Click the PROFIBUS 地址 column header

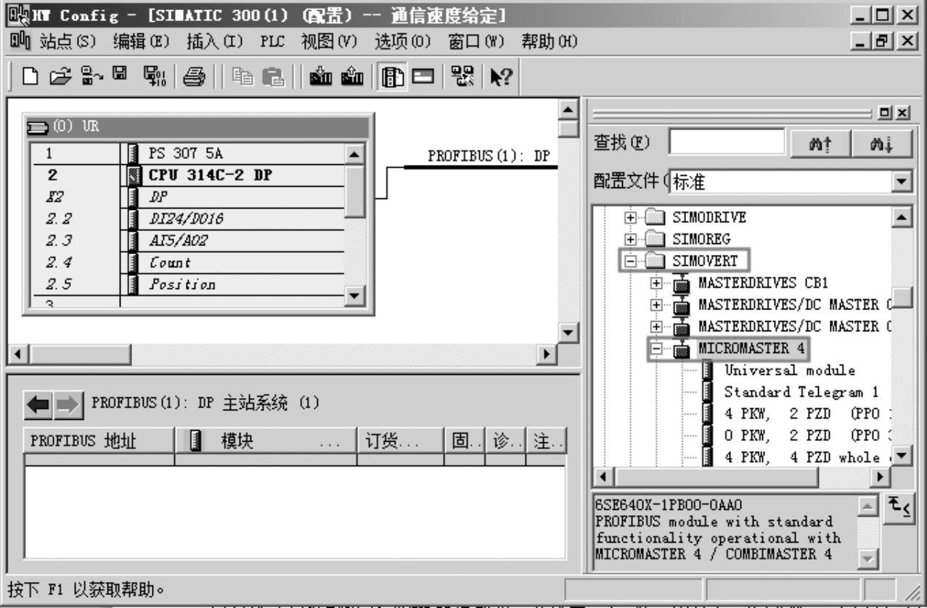(99, 441)
